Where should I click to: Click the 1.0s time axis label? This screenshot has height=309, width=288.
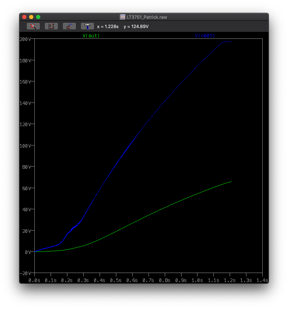(197, 280)
